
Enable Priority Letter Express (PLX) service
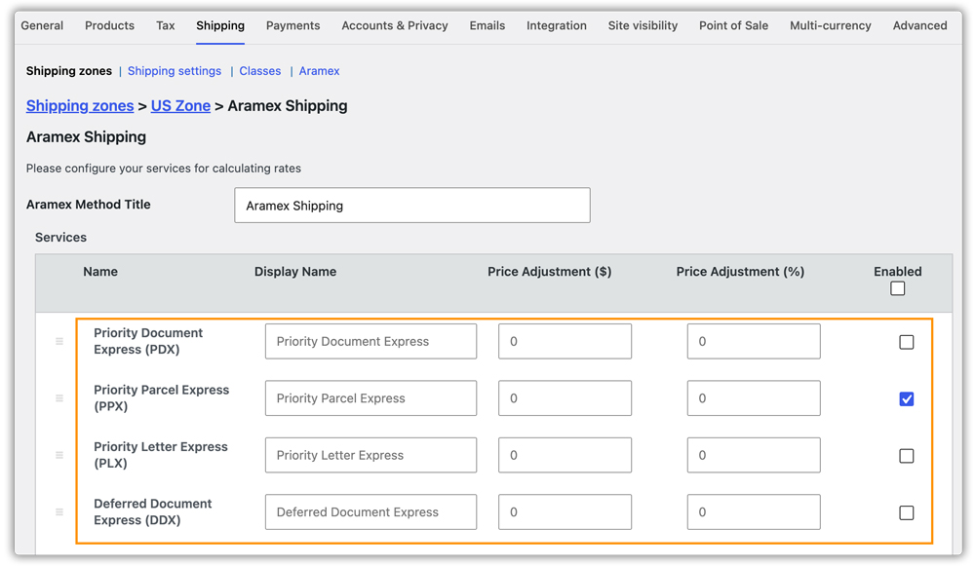click(906, 456)
